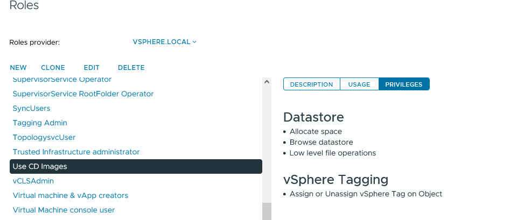
Task: Select the SupervisorService RootFolder Operator role
Action: 83,94
